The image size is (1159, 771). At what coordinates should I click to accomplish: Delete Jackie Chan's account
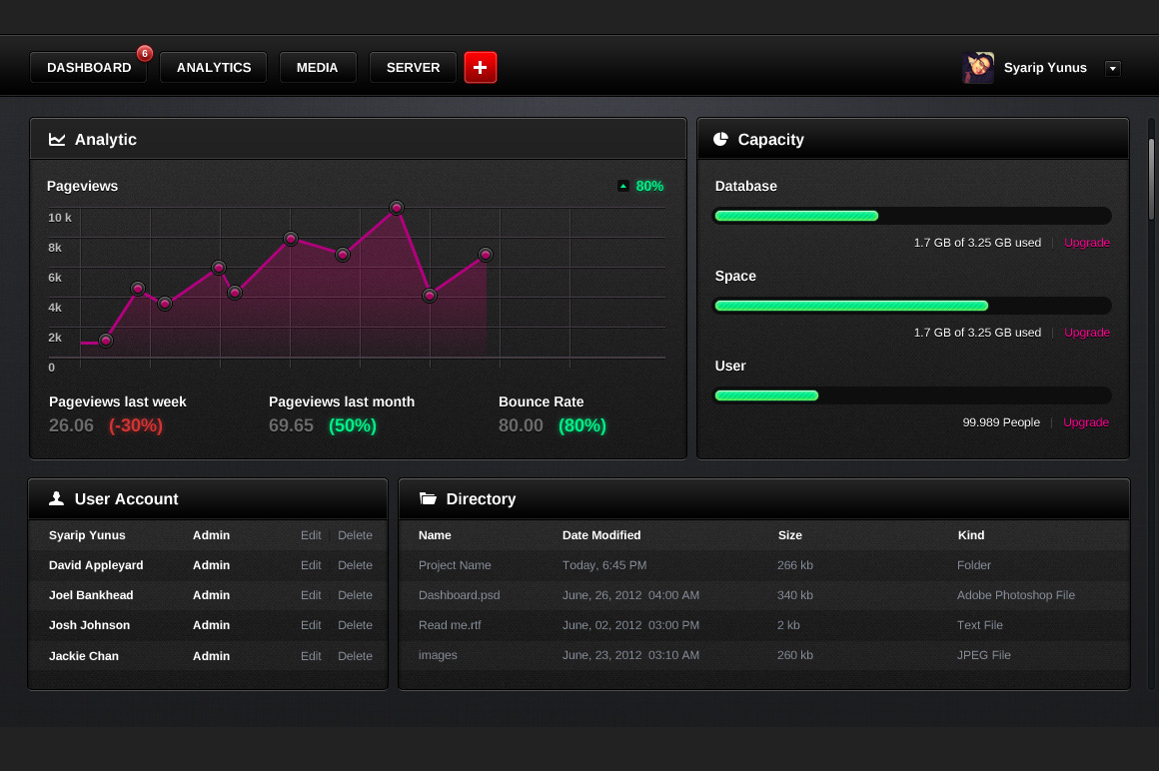click(355, 656)
